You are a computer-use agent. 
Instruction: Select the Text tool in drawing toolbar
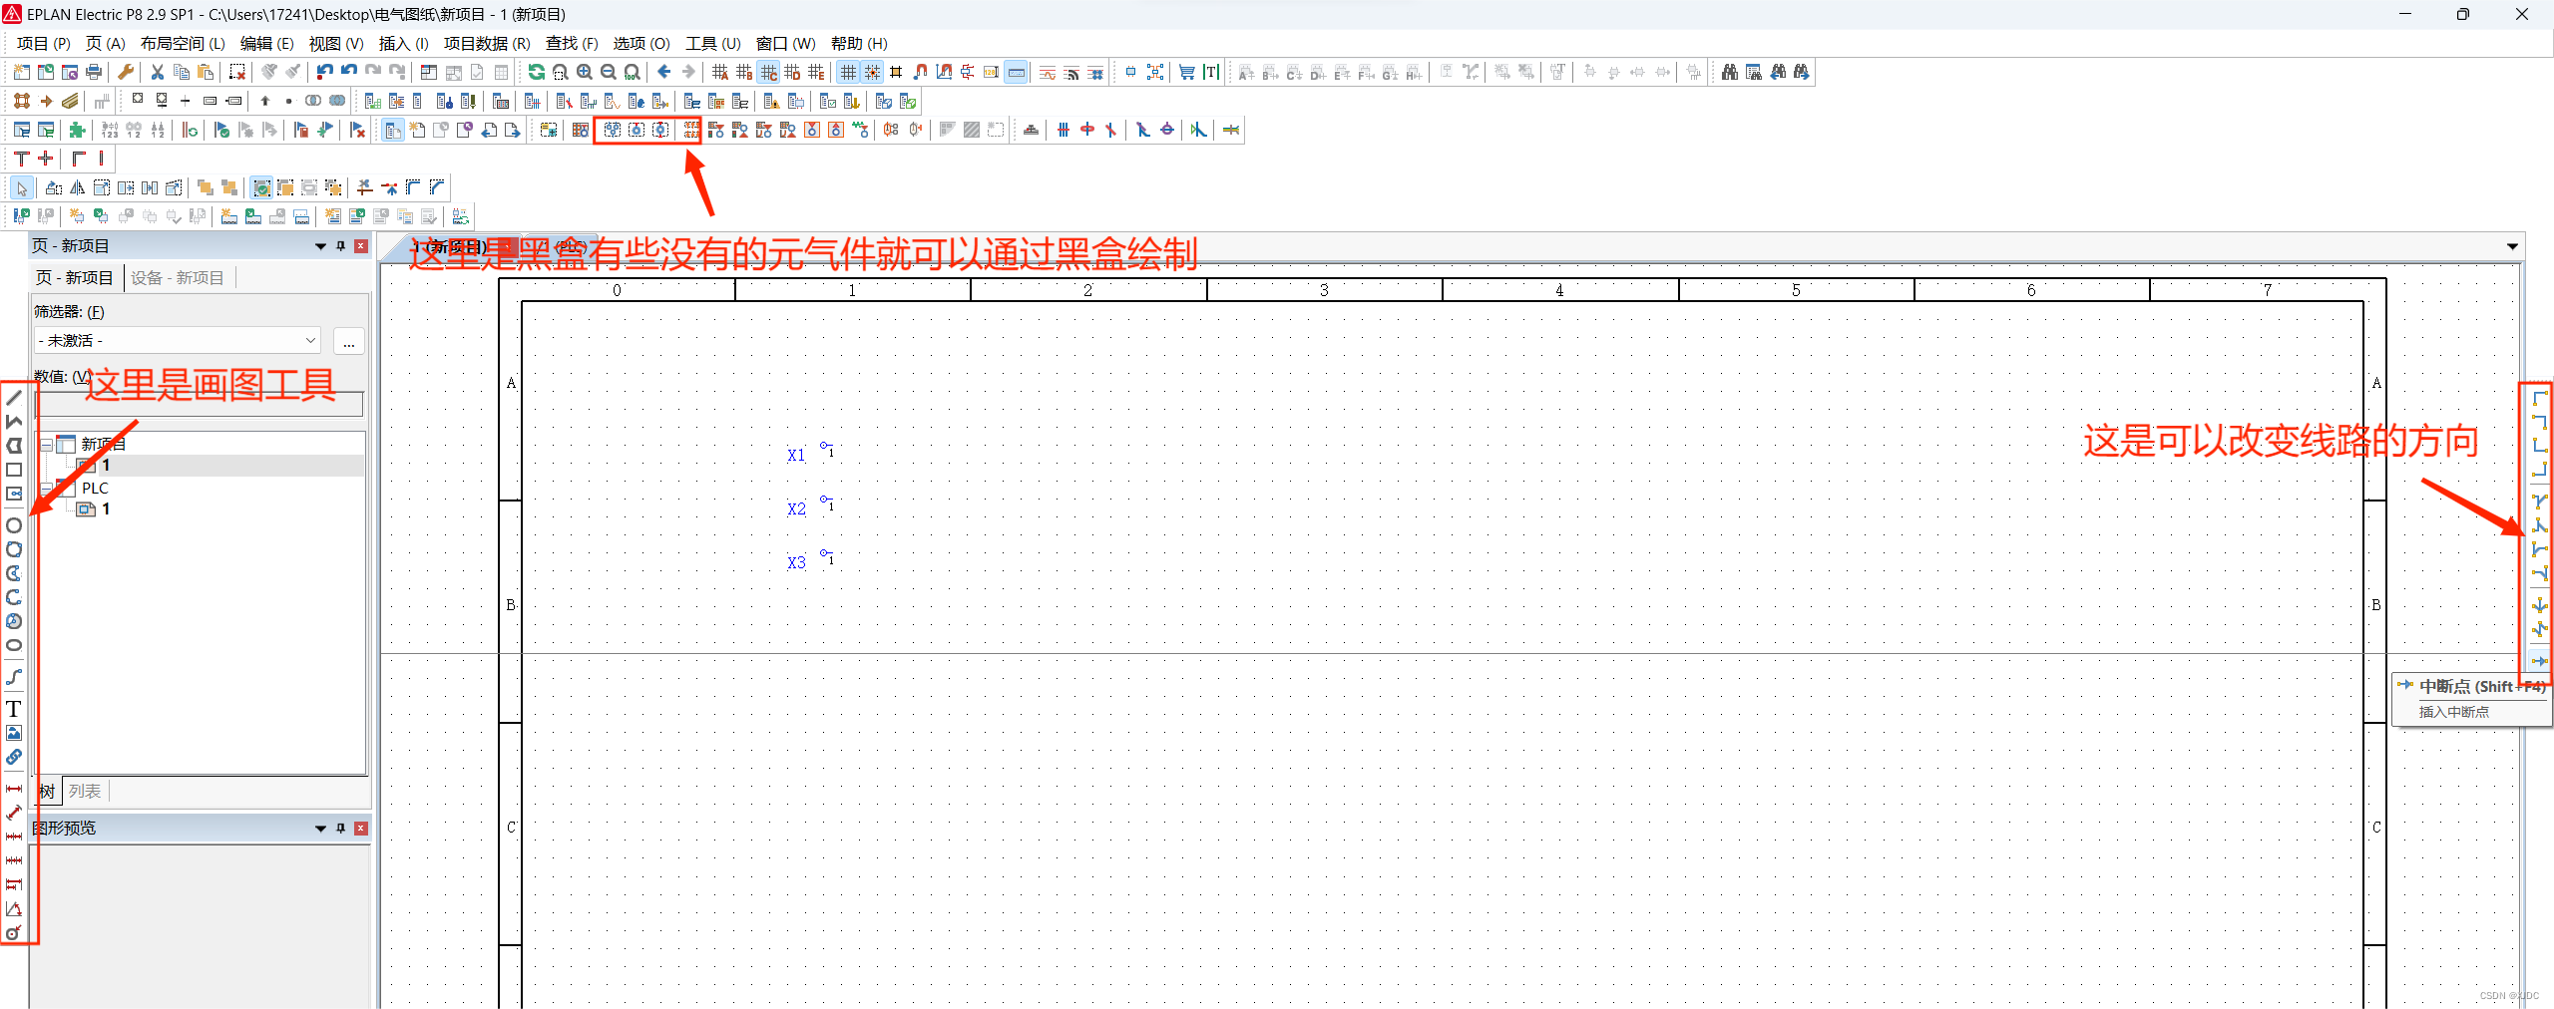(x=14, y=709)
